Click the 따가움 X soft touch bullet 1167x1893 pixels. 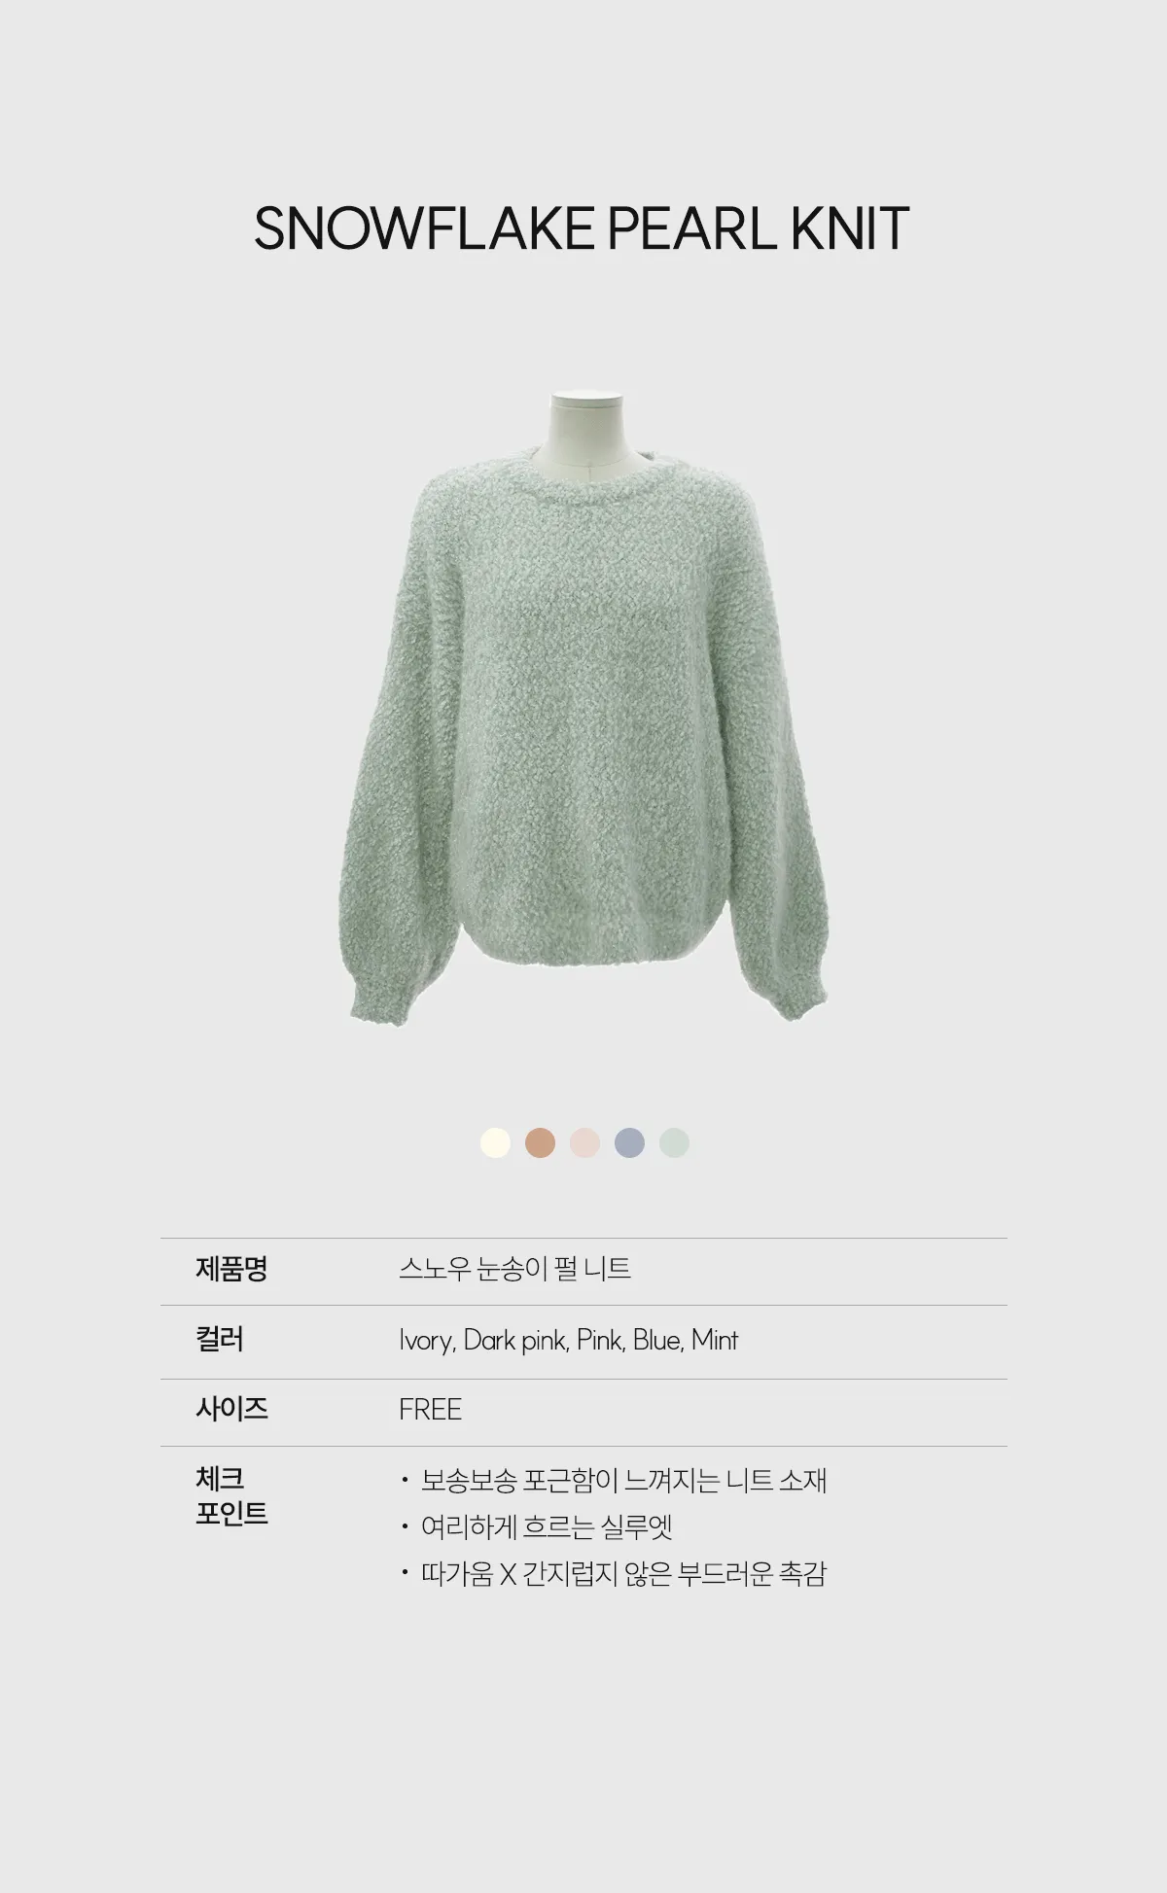pyautogui.click(x=623, y=1574)
